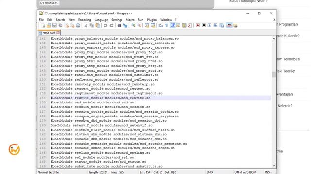Toggle the ABC spell-check toolbar icon
Screen dimensions: 311x174
tap(229, 25)
